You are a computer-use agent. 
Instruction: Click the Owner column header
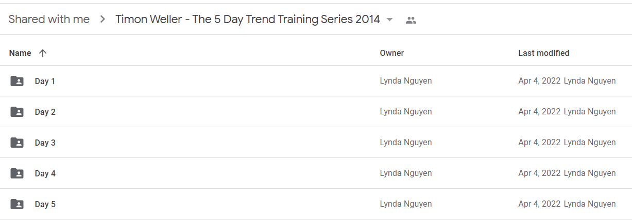click(x=392, y=53)
